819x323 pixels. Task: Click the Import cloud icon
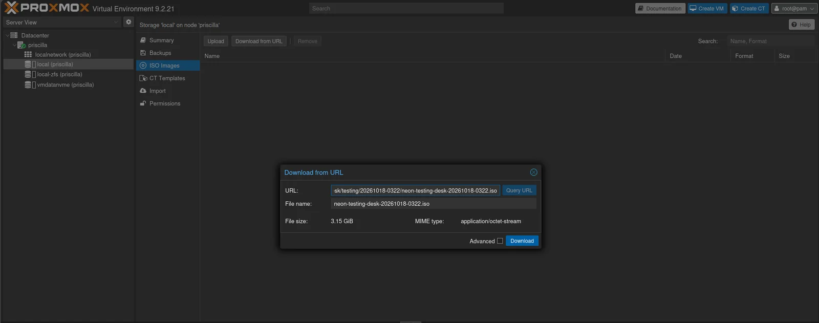(143, 91)
